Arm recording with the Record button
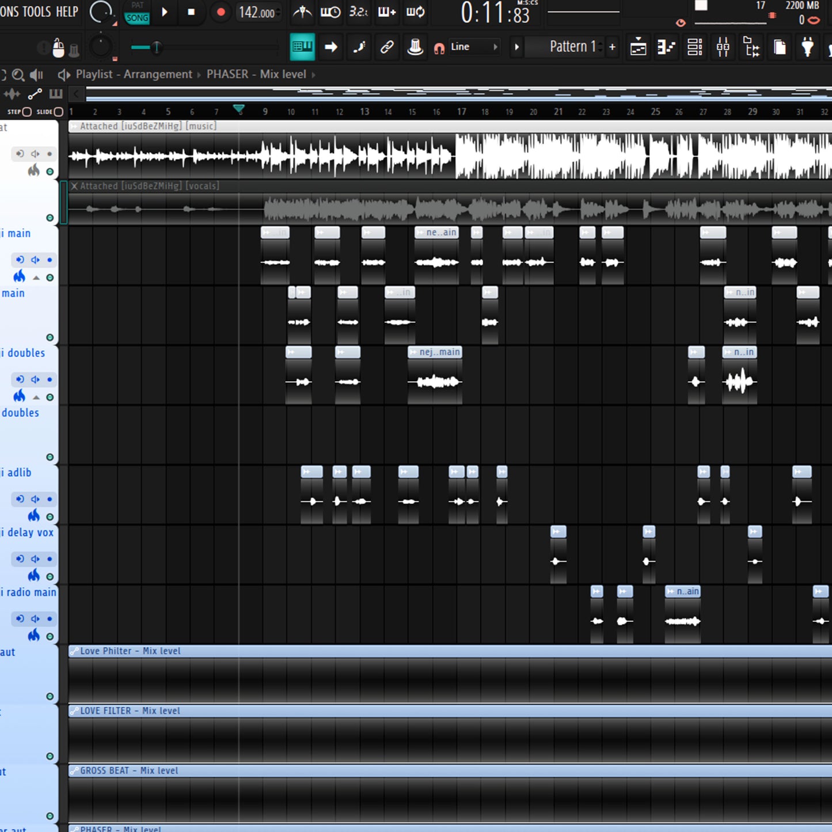 221,12
